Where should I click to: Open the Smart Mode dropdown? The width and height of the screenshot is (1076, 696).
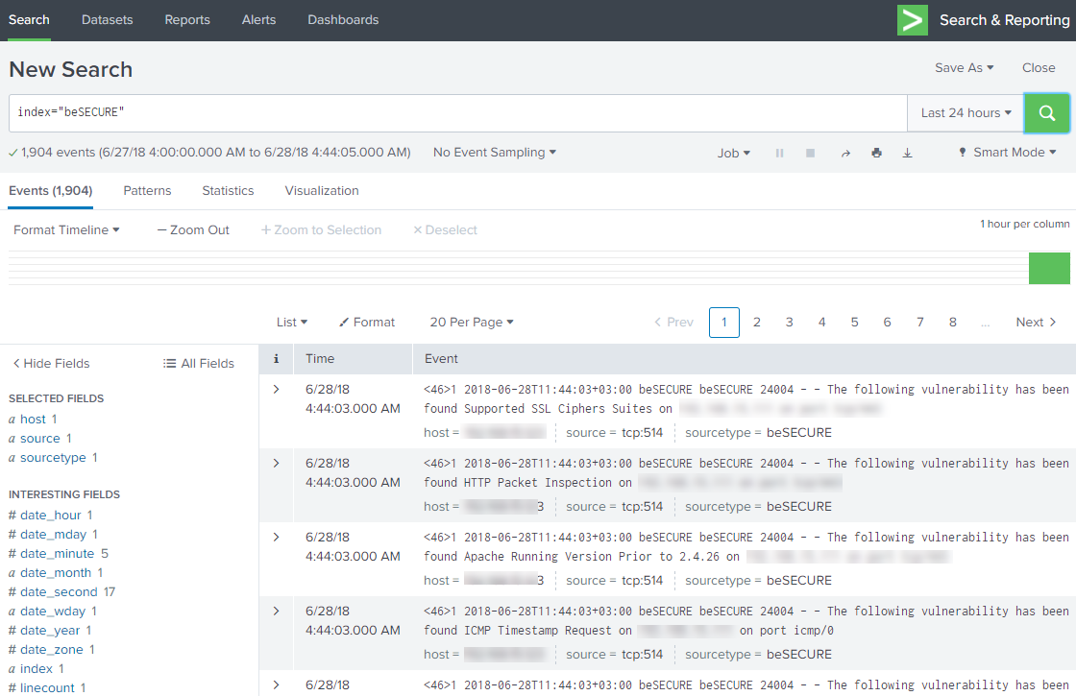coord(1008,153)
